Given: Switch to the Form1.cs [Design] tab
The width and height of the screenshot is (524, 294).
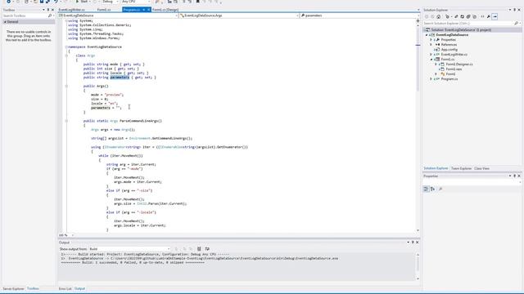Looking at the screenshot, I should [x=165, y=10].
